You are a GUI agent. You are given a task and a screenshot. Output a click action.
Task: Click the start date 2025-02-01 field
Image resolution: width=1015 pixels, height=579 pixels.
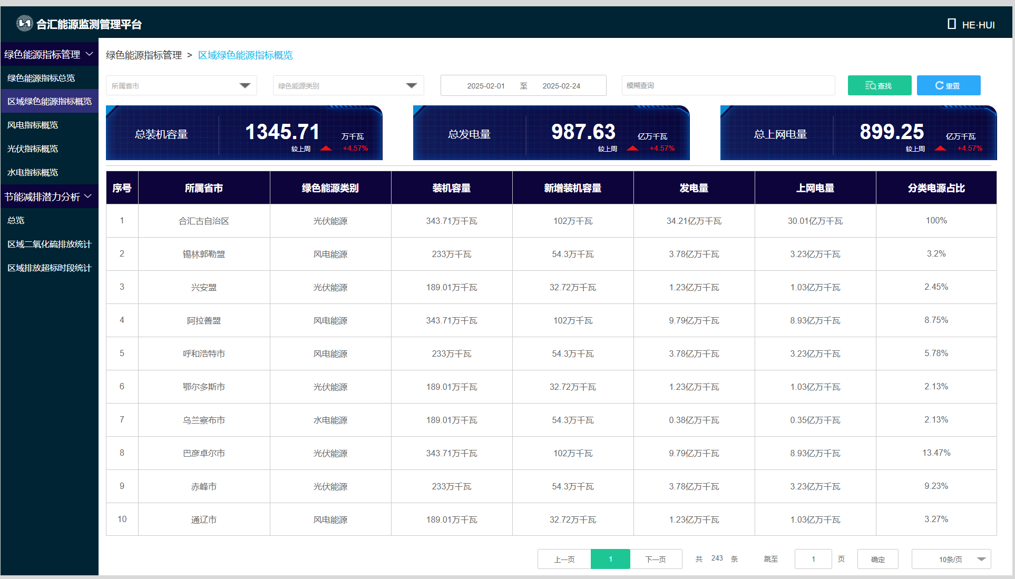pos(485,86)
